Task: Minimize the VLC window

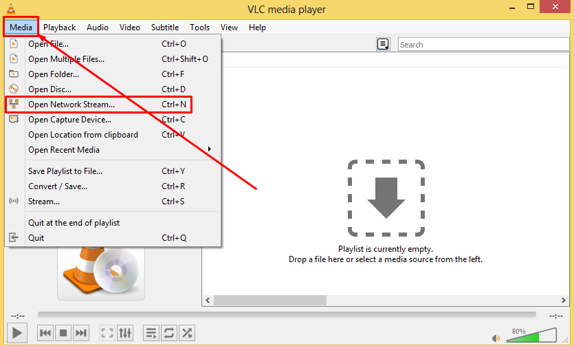Action: coord(512,8)
